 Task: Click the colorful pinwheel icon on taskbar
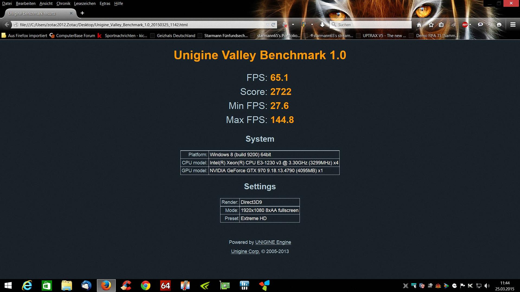[264, 286]
